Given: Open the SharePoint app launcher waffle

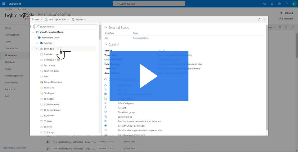Looking at the screenshot, I should [x=4, y=4].
